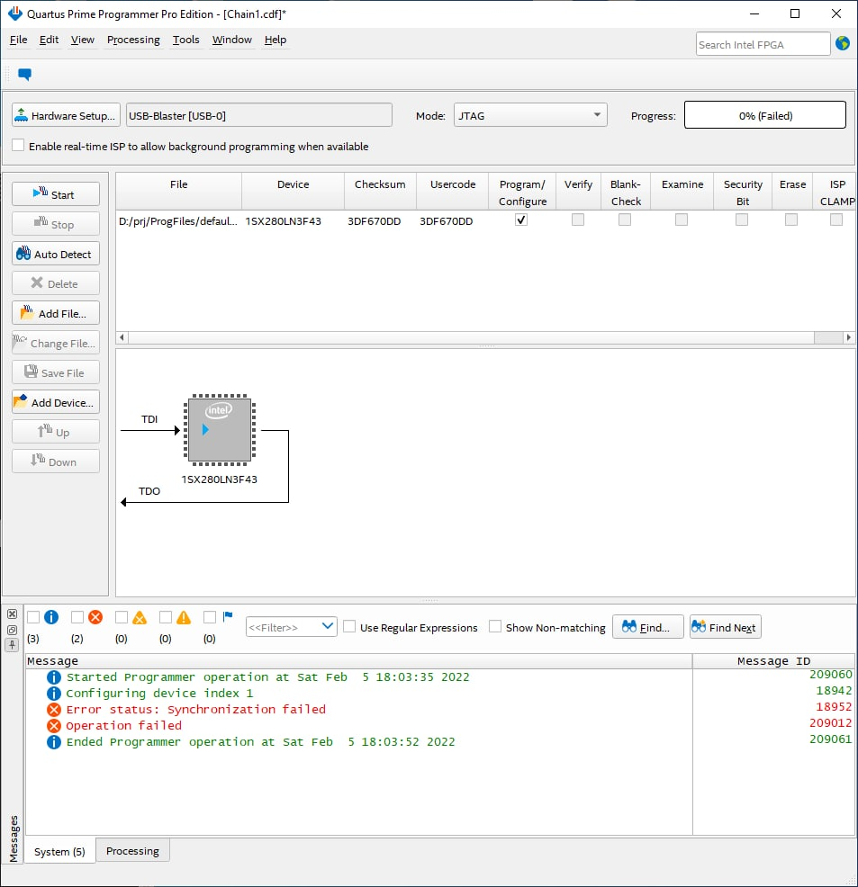Select the 'Synchronization failed' error message

click(195, 710)
